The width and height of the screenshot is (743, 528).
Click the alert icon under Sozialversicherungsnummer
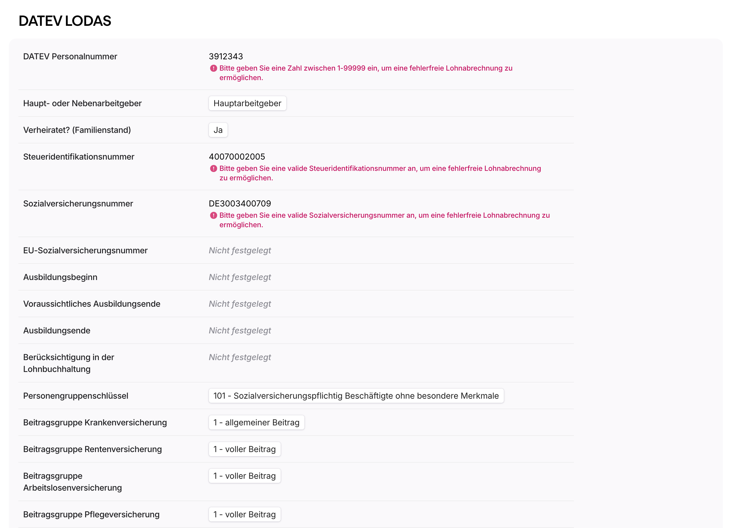click(213, 215)
